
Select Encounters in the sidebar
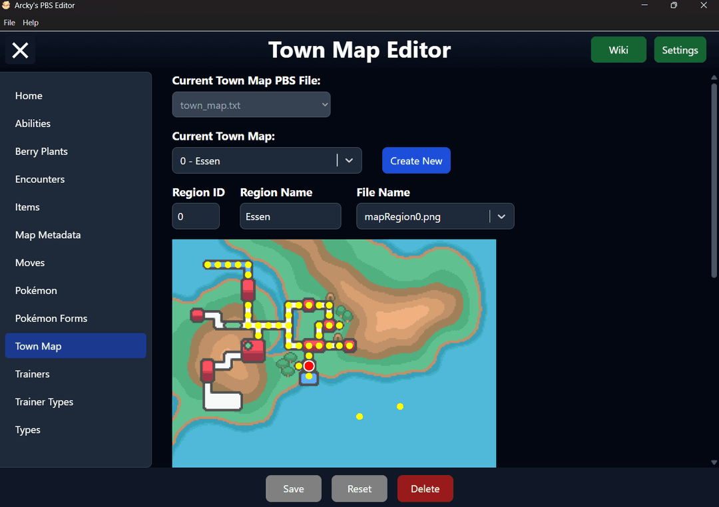(x=40, y=179)
